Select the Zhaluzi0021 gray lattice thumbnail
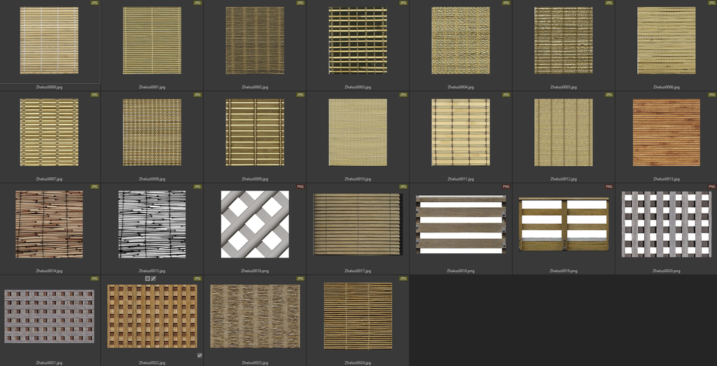 point(49,316)
